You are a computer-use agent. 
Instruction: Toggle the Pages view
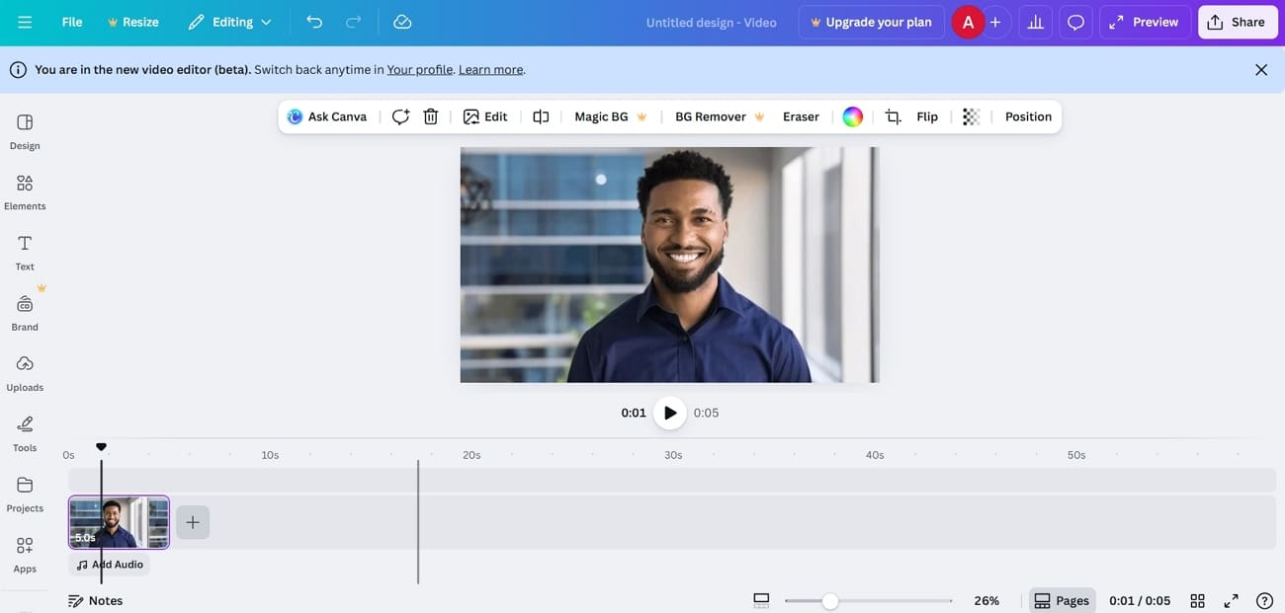[x=1062, y=599]
